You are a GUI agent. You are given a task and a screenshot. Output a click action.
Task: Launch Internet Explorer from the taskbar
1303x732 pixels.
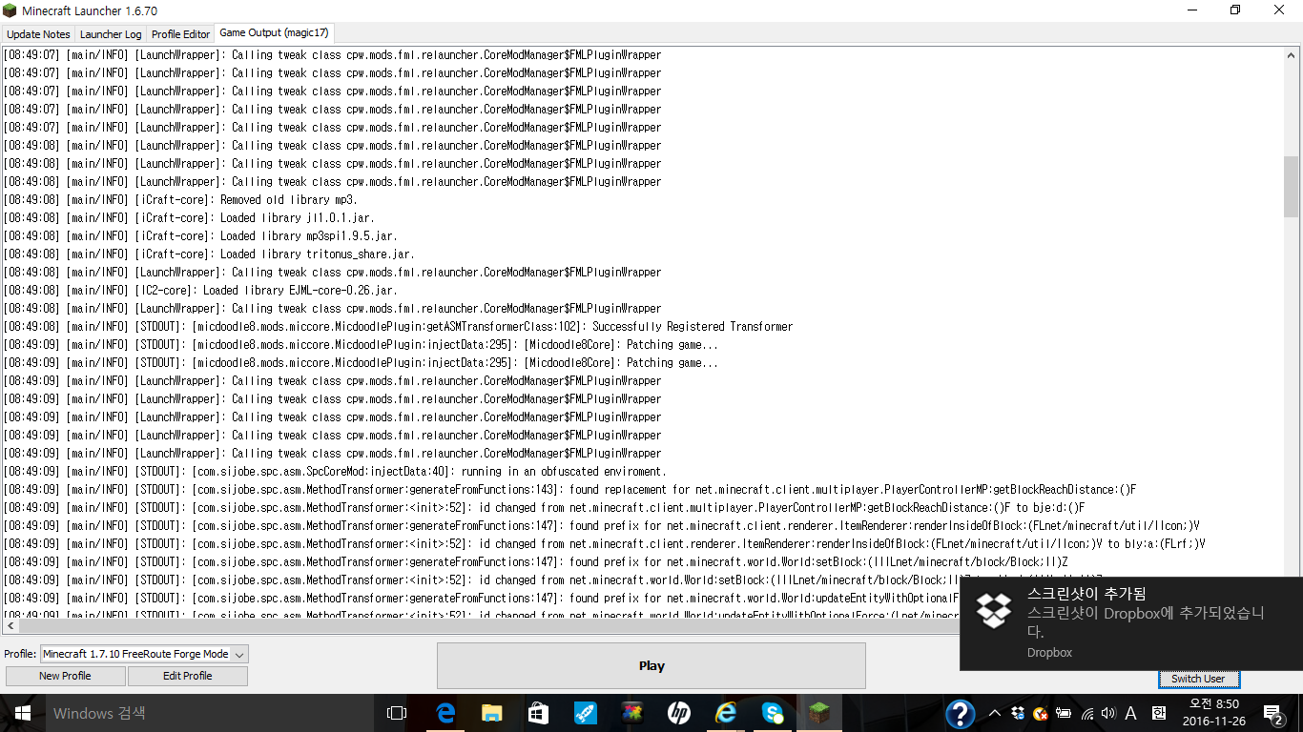click(726, 713)
